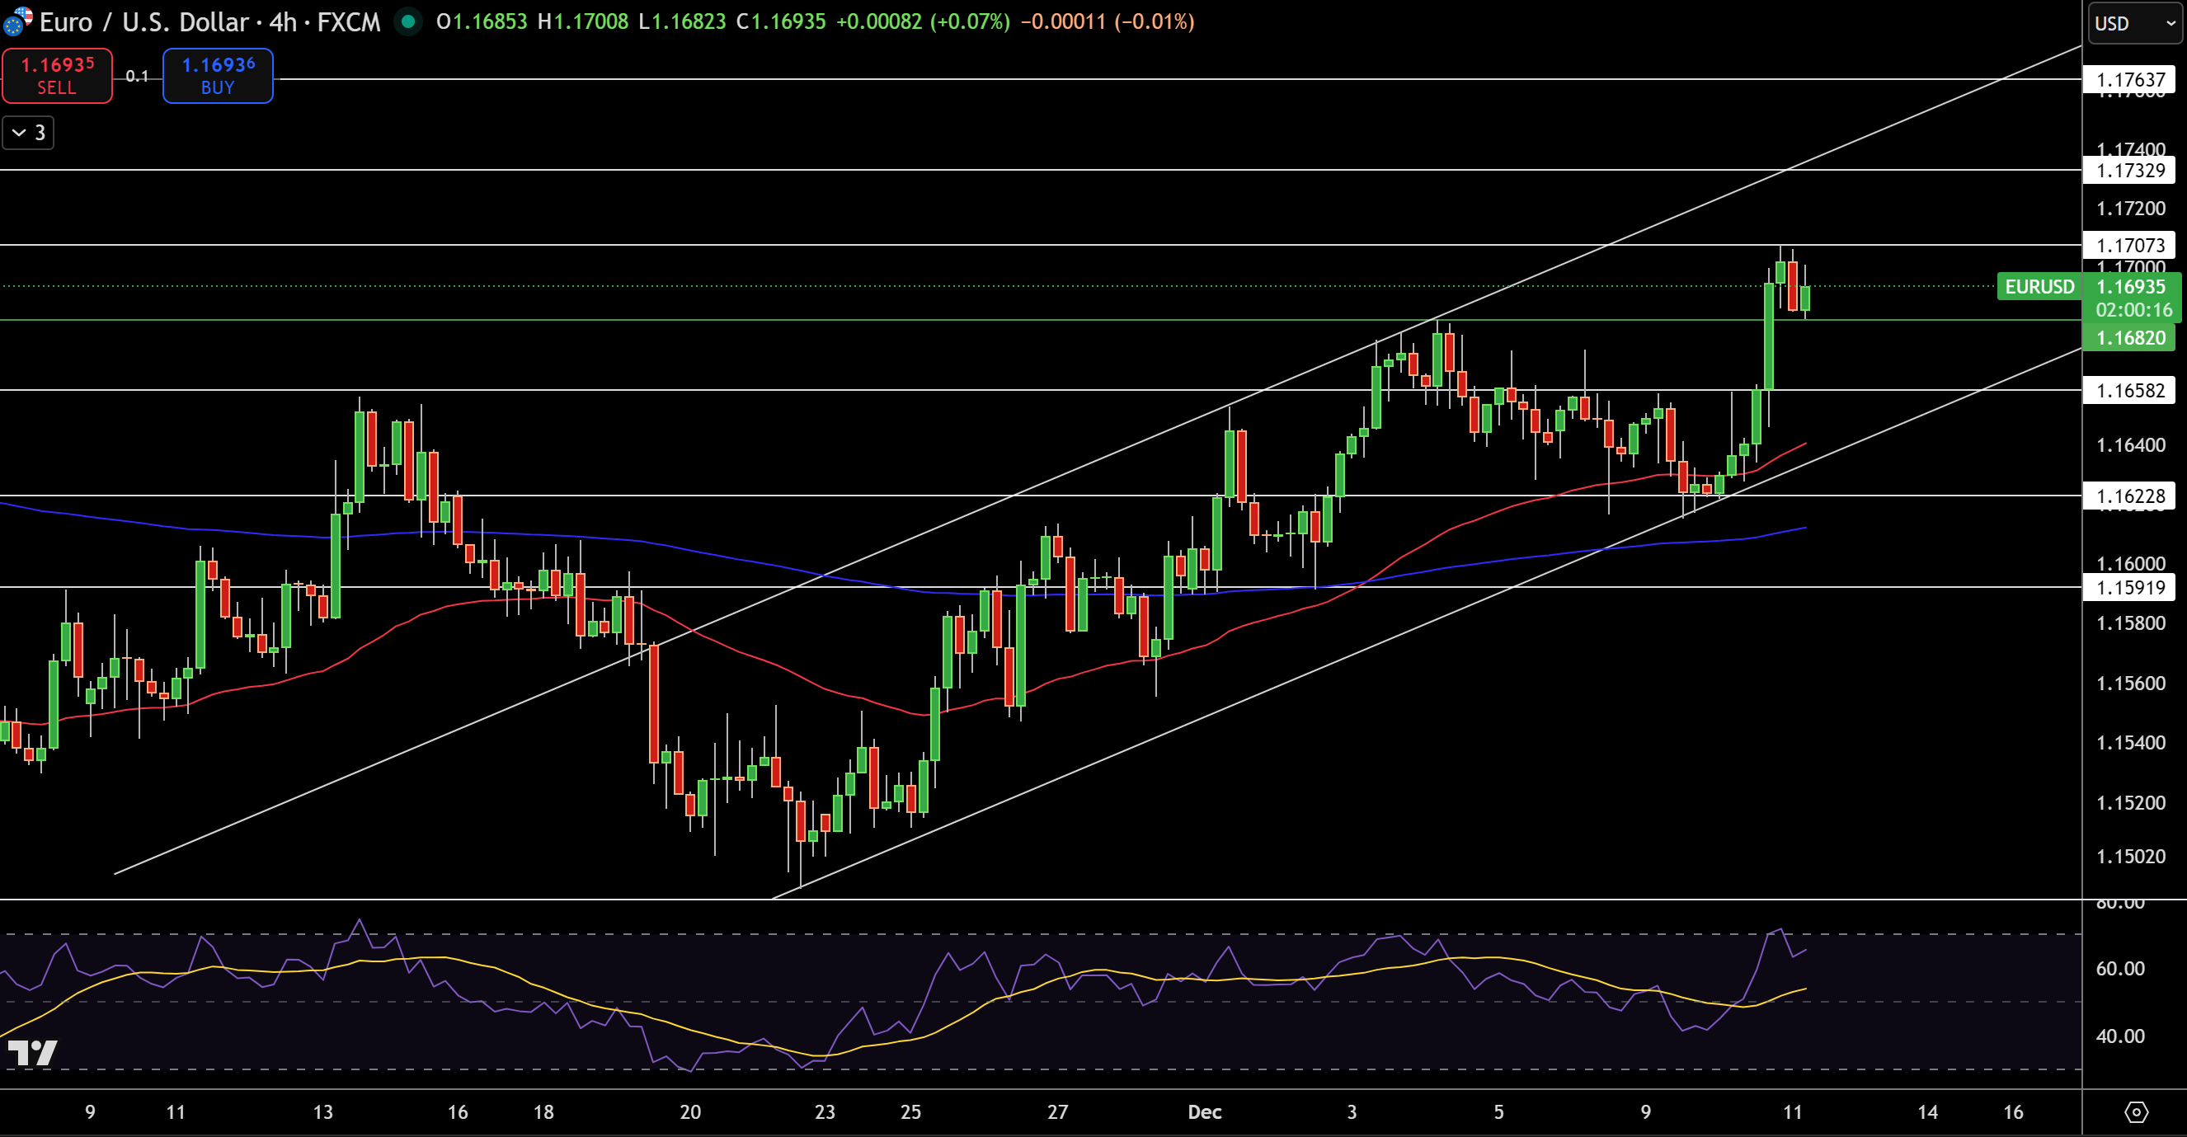Click the open price value O1.16853
The width and height of the screenshot is (2187, 1137).
(x=482, y=21)
